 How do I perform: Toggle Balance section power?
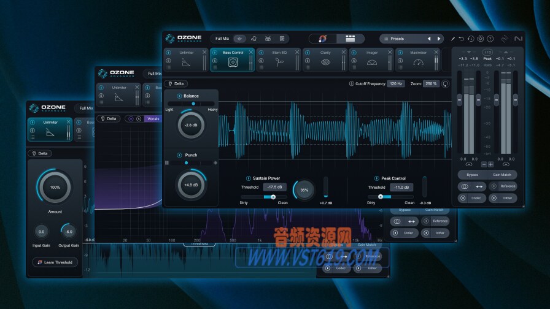[x=179, y=96]
